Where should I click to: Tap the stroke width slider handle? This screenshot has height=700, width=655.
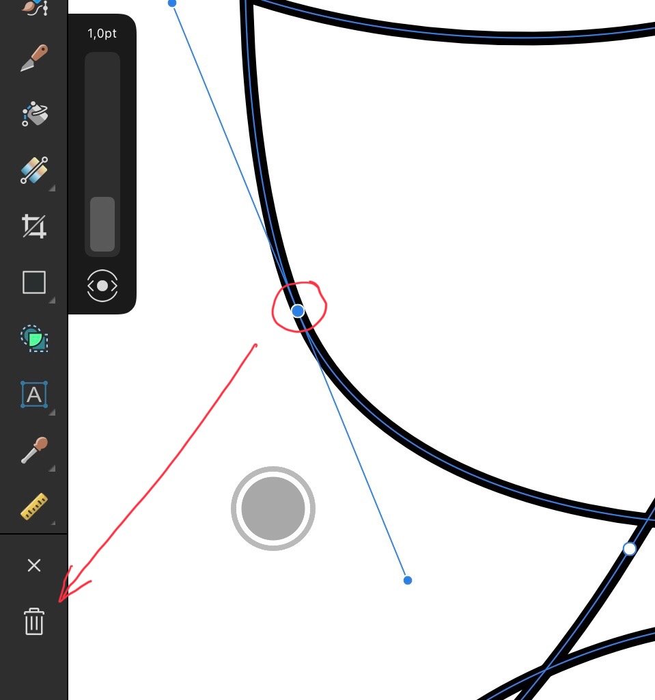[102, 224]
